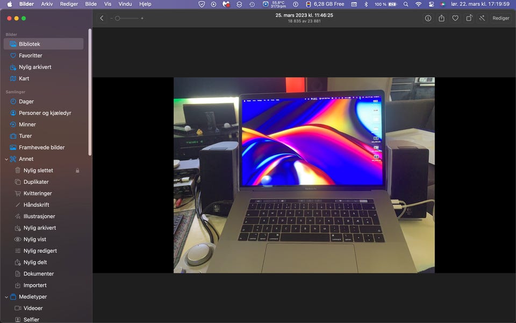516x323 pixels.
Task: Open Kart in the sidebar
Action: (x=24, y=79)
